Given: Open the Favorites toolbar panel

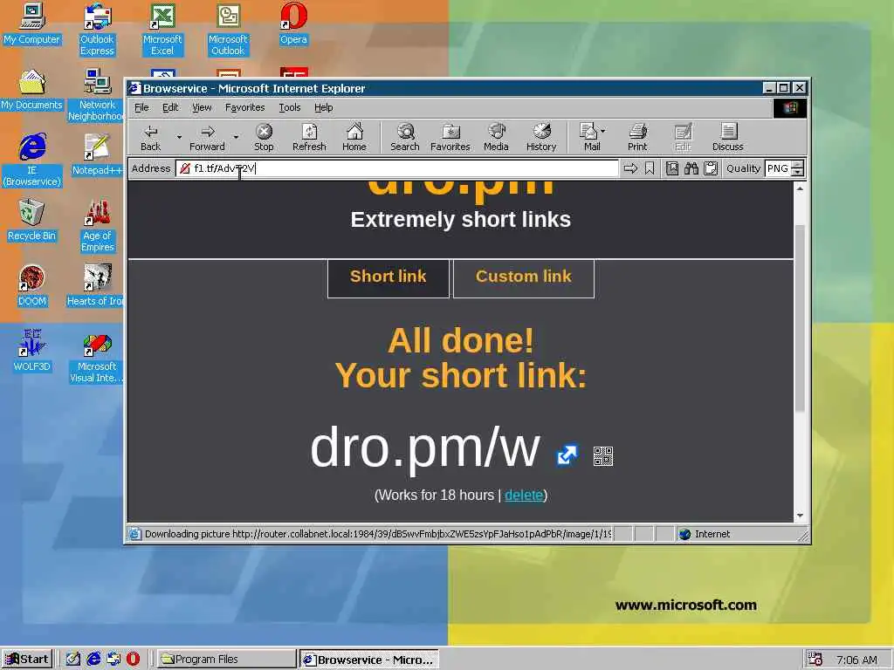Looking at the screenshot, I should [x=450, y=137].
